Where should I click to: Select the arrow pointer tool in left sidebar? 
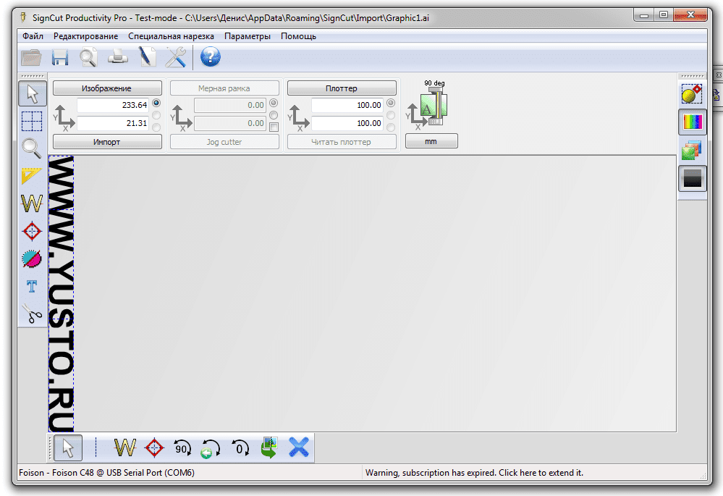tap(33, 93)
